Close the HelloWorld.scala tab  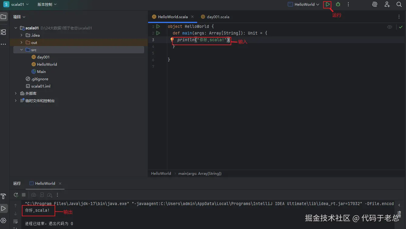coord(192,17)
